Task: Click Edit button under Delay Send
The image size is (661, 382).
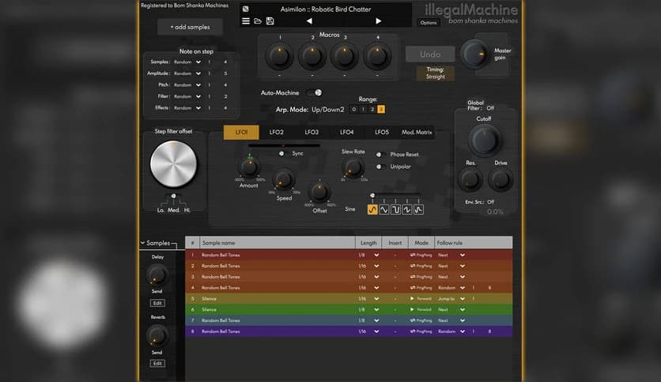Action: click(x=157, y=303)
